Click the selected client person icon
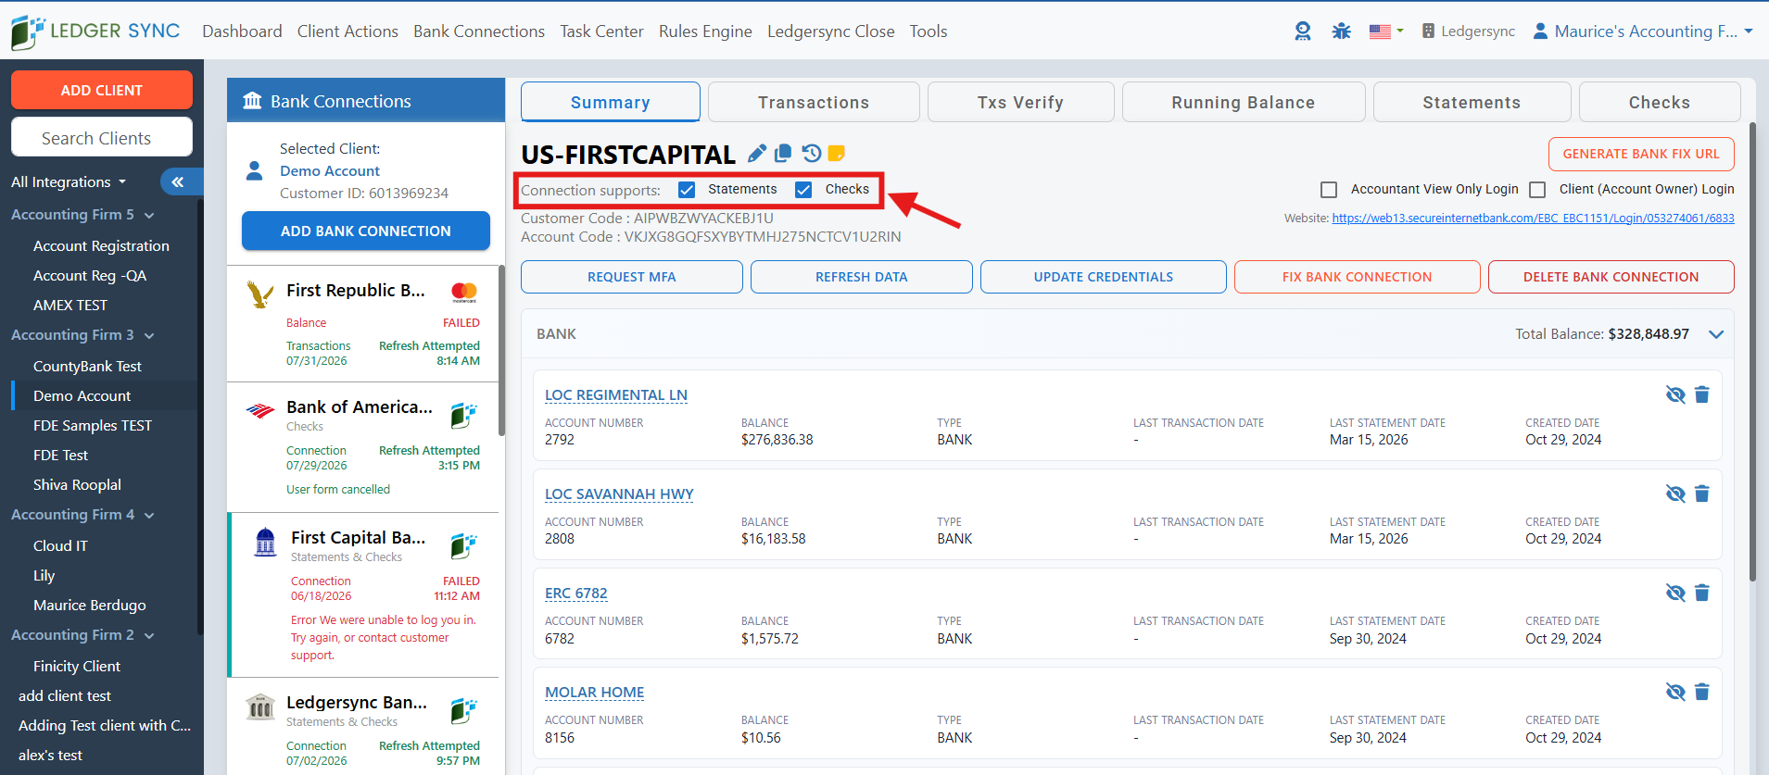Viewport: 1769px width, 775px height. point(254,171)
